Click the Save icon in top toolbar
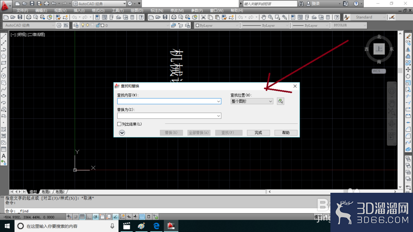This screenshot has width=413, height=232. click(x=20, y=17)
